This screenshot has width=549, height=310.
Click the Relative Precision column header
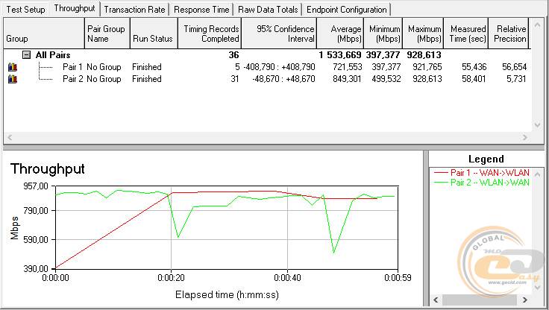pos(509,34)
